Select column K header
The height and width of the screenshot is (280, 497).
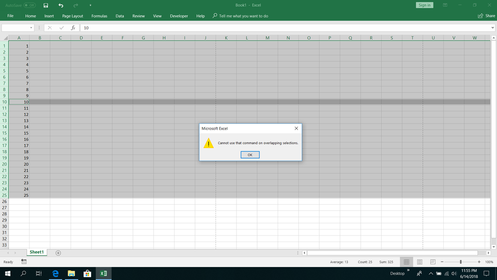226,38
